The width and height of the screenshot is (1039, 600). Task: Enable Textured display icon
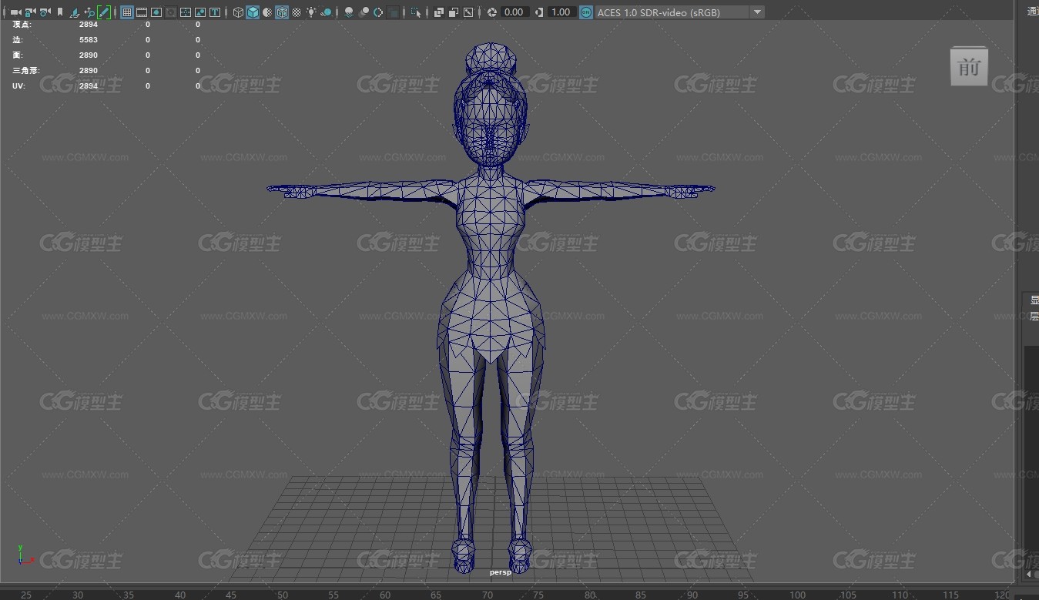click(x=297, y=12)
